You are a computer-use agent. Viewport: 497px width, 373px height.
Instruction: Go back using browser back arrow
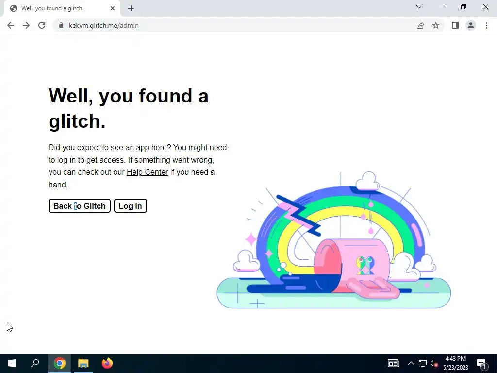[x=11, y=25]
